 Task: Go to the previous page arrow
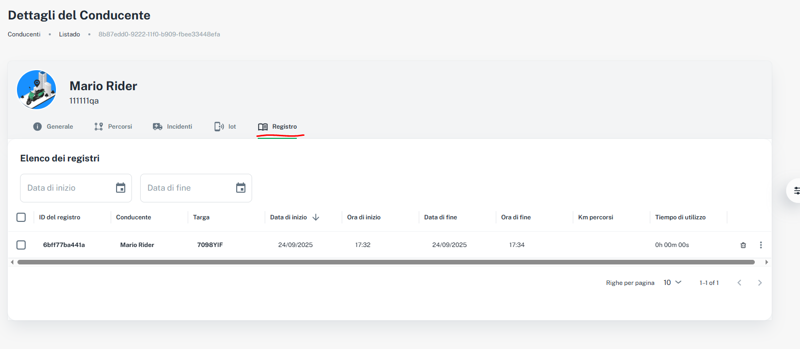pos(739,283)
